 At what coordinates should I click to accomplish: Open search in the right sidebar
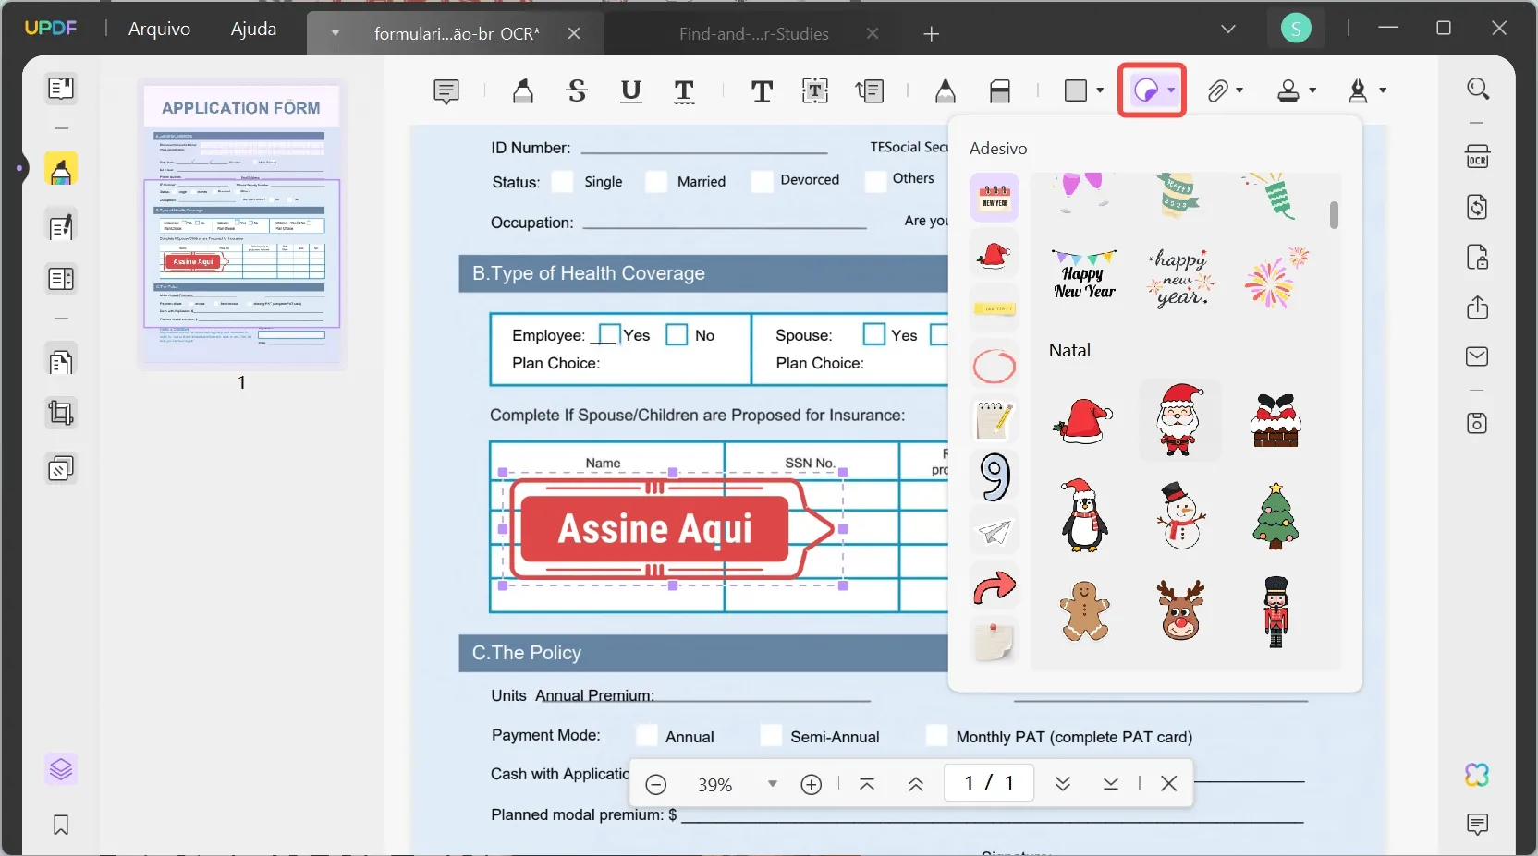[1477, 89]
